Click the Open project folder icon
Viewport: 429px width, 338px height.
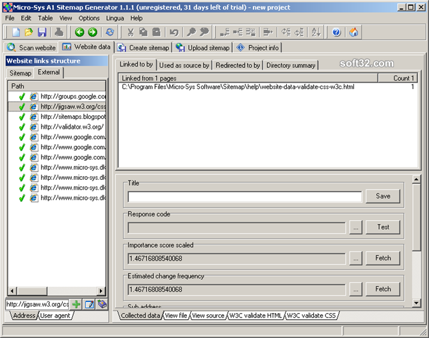(29, 32)
